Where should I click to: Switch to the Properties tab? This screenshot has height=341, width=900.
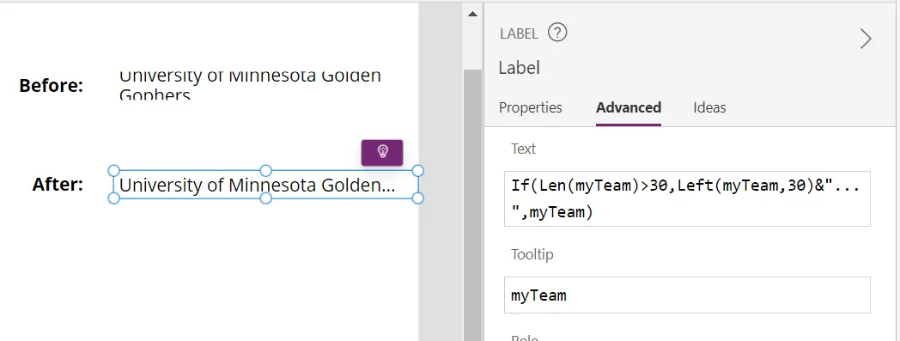pos(531,107)
